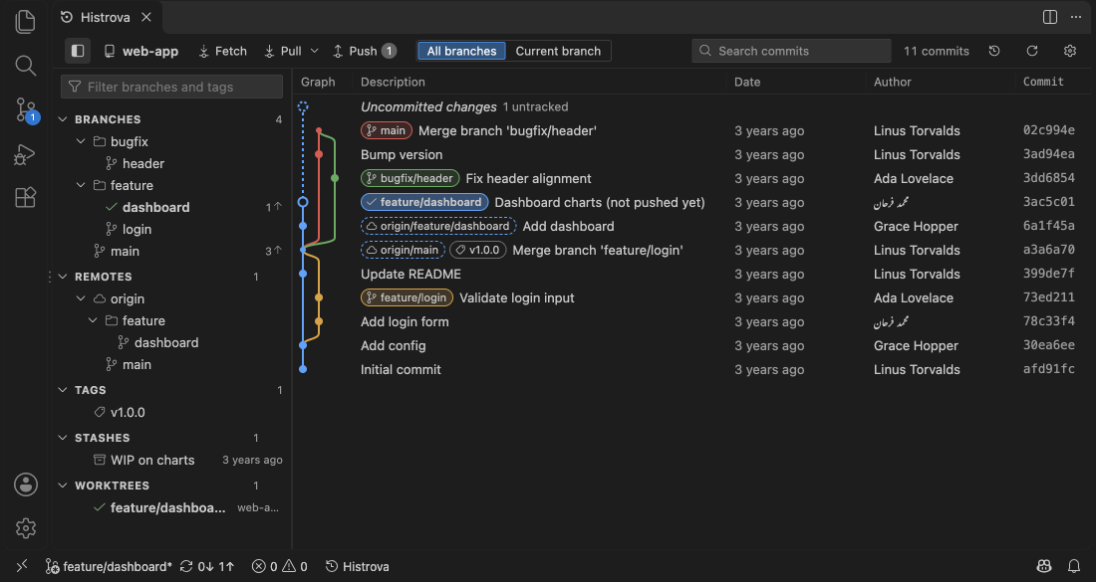Viewport: 1096px width, 582px height.
Task: Collapse the local feature folder
Action: tap(172, 185)
